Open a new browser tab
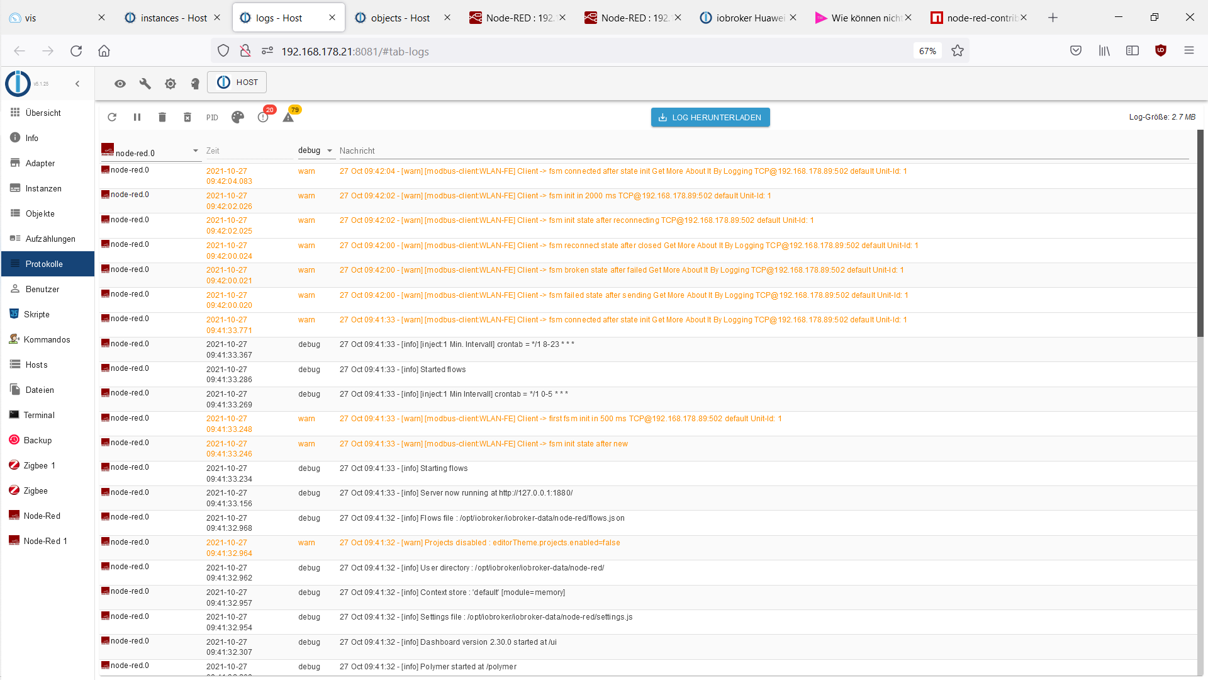Image resolution: width=1208 pixels, height=680 pixels. tap(1053, 18)
